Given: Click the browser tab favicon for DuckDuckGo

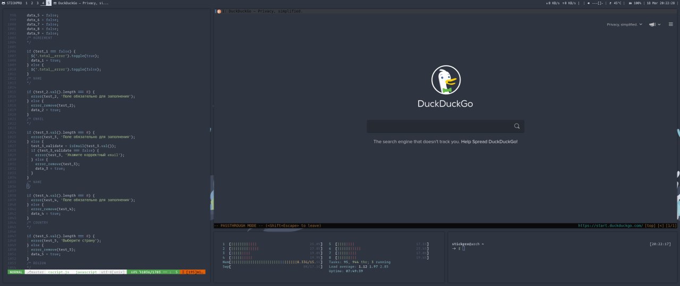Looking at the screenshot, I should 218,11.
